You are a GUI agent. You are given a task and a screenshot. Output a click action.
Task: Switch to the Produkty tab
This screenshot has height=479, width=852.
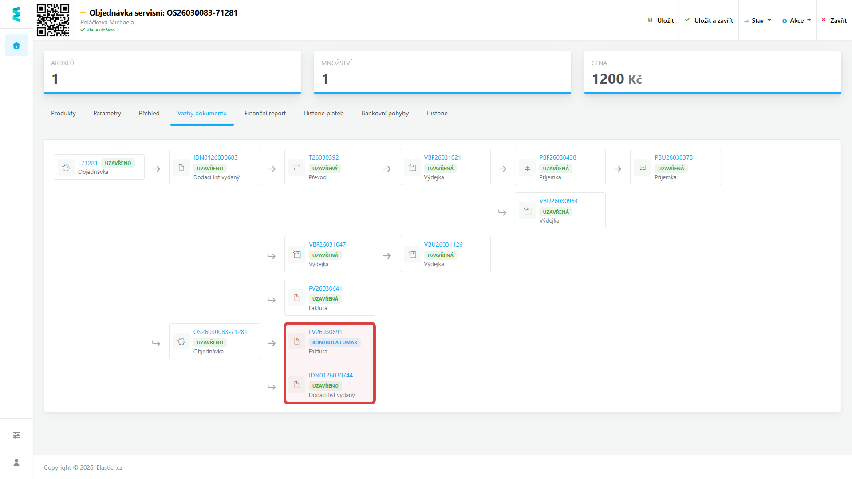click(x=63, y=113)
